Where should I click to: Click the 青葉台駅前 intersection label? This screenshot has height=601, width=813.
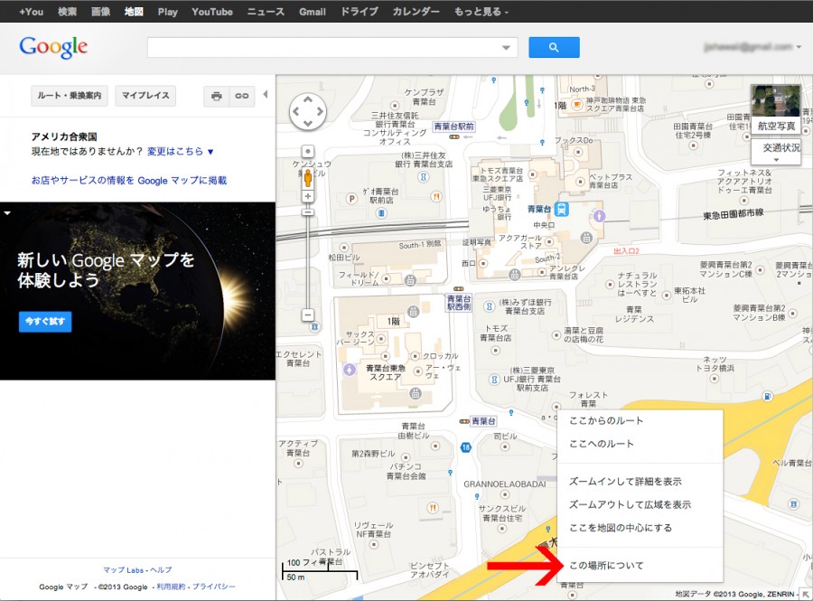coord(453,126)
